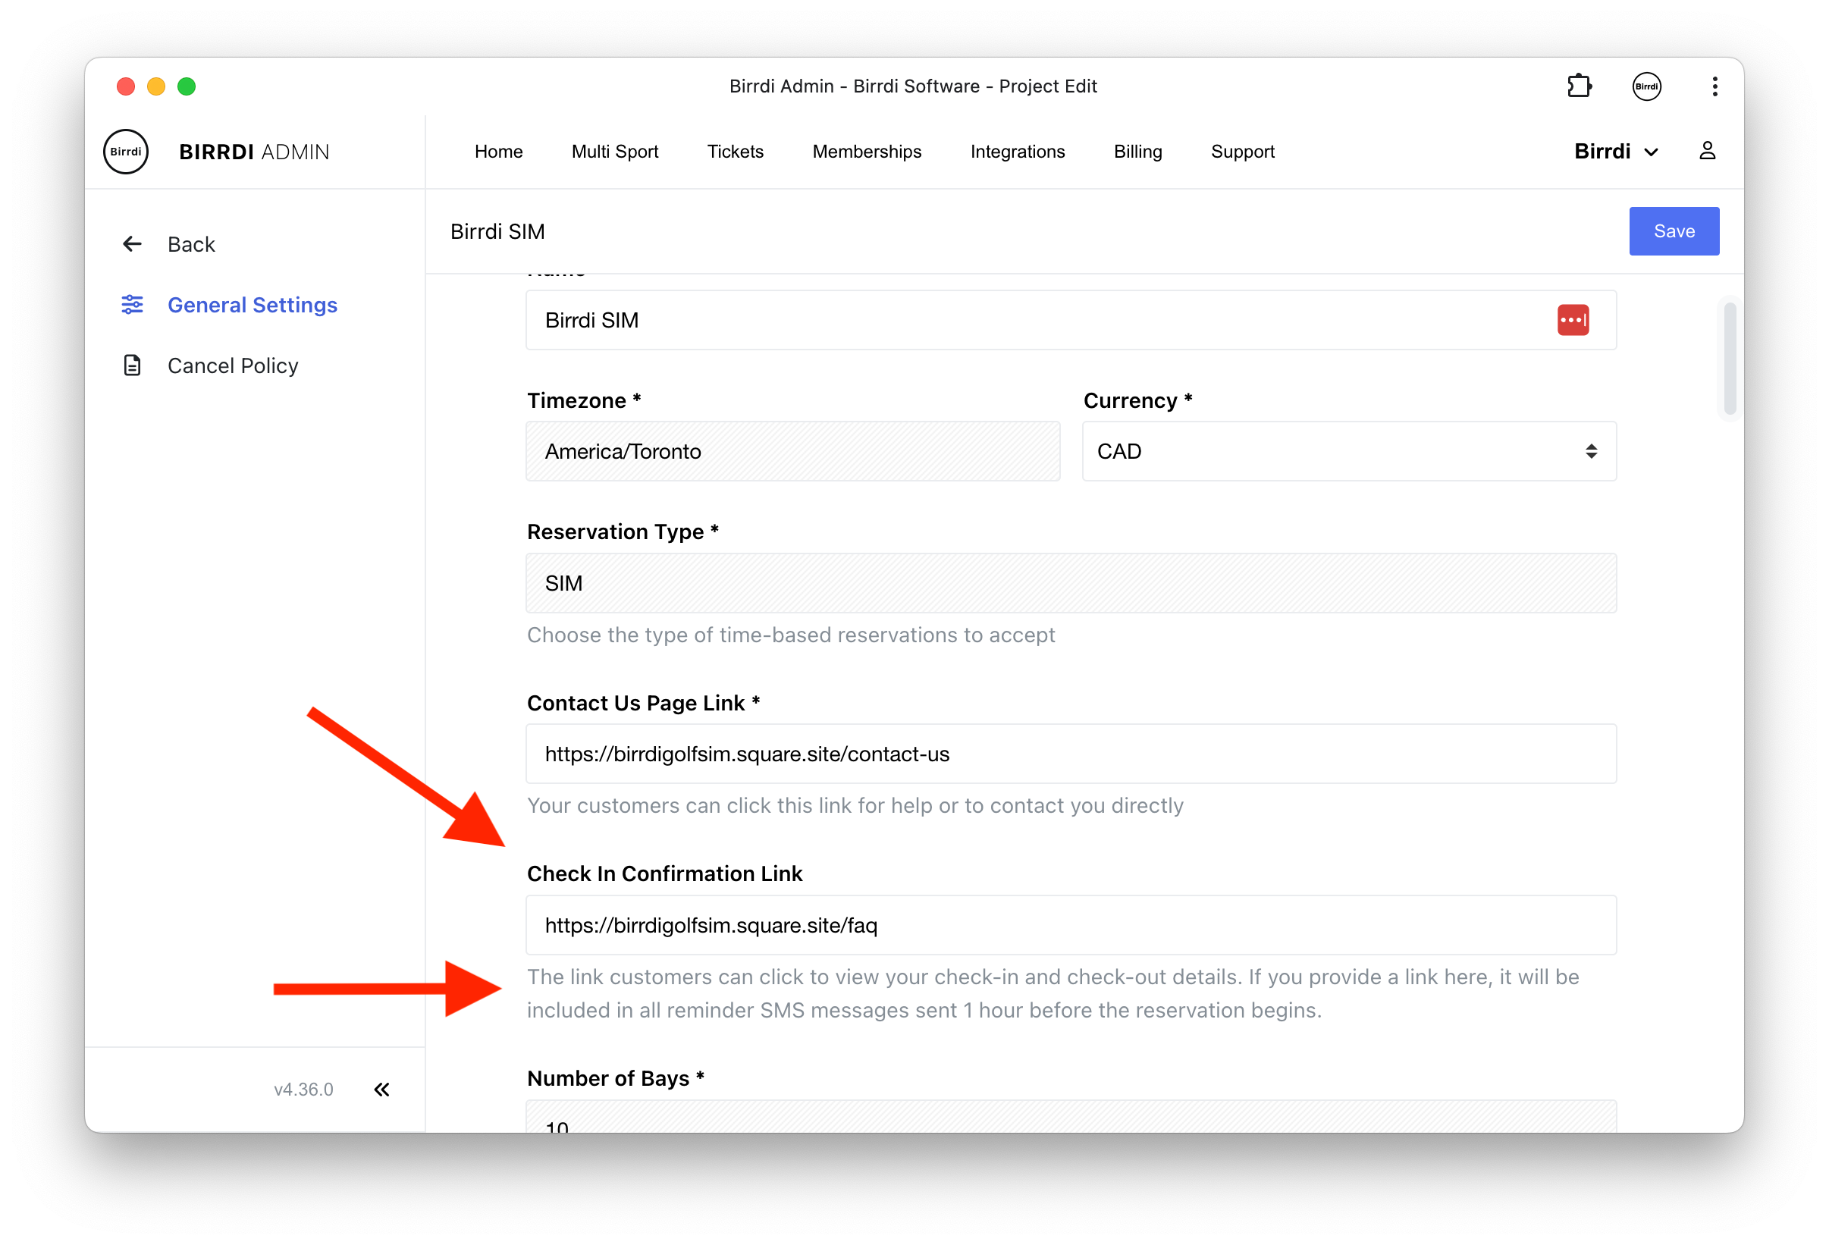Screen dimensions: 1829x1245
Task: Open browser extensions puzzle icon
Action: coord(1579,86)
